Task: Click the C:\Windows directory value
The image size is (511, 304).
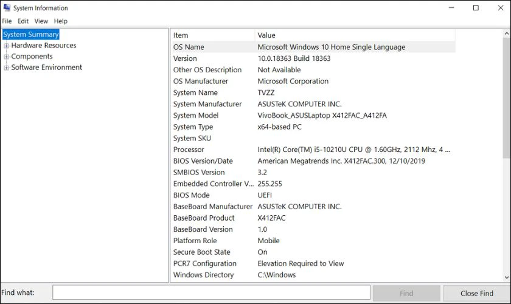Action: pyautogui.click(x=277, y=275)
